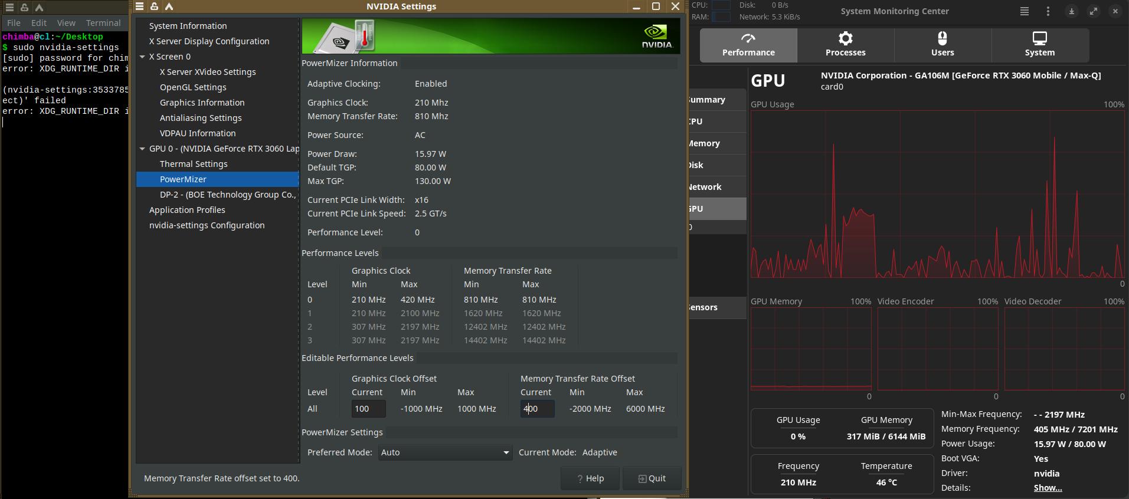Click the expand arrows button in System Monitoring Center
The image size is (1129, 499).
[1094, 11]
